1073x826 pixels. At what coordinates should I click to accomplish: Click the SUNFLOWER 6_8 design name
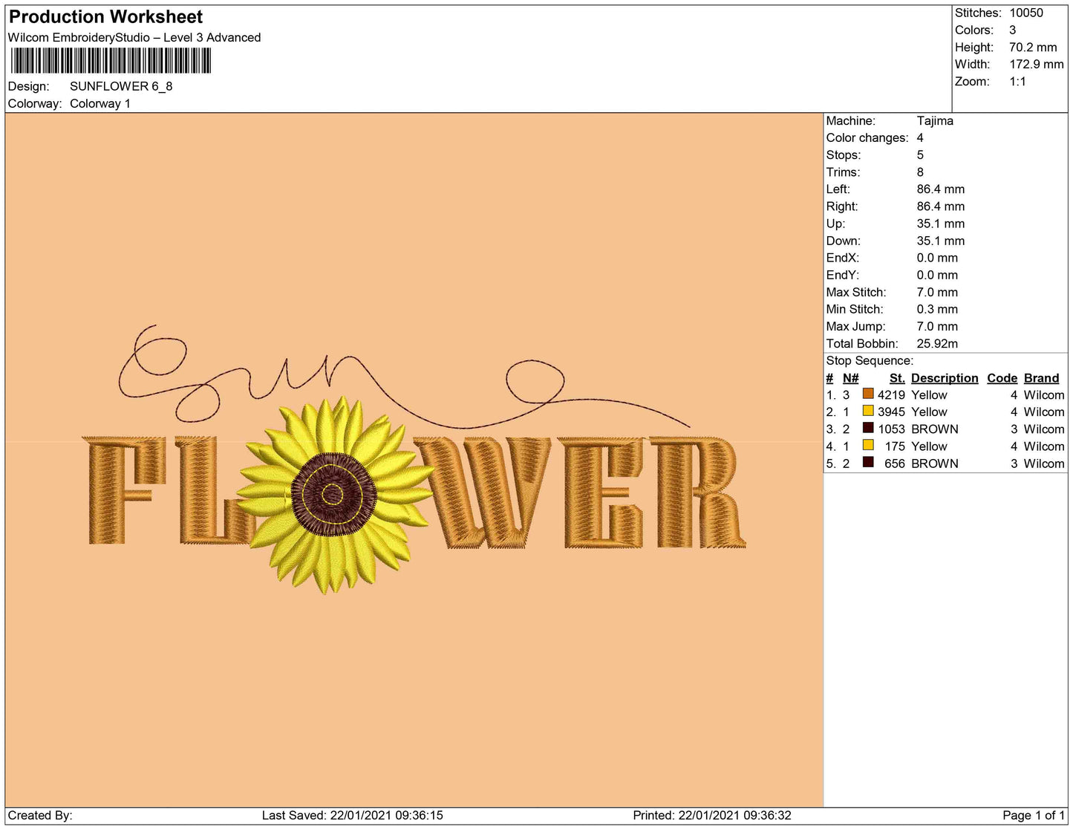[121, 86]
